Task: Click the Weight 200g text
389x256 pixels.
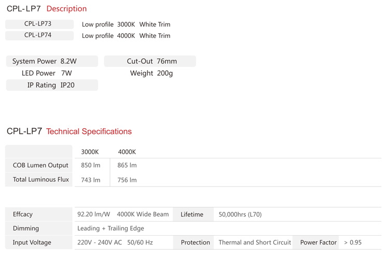Action: (151, 73)
